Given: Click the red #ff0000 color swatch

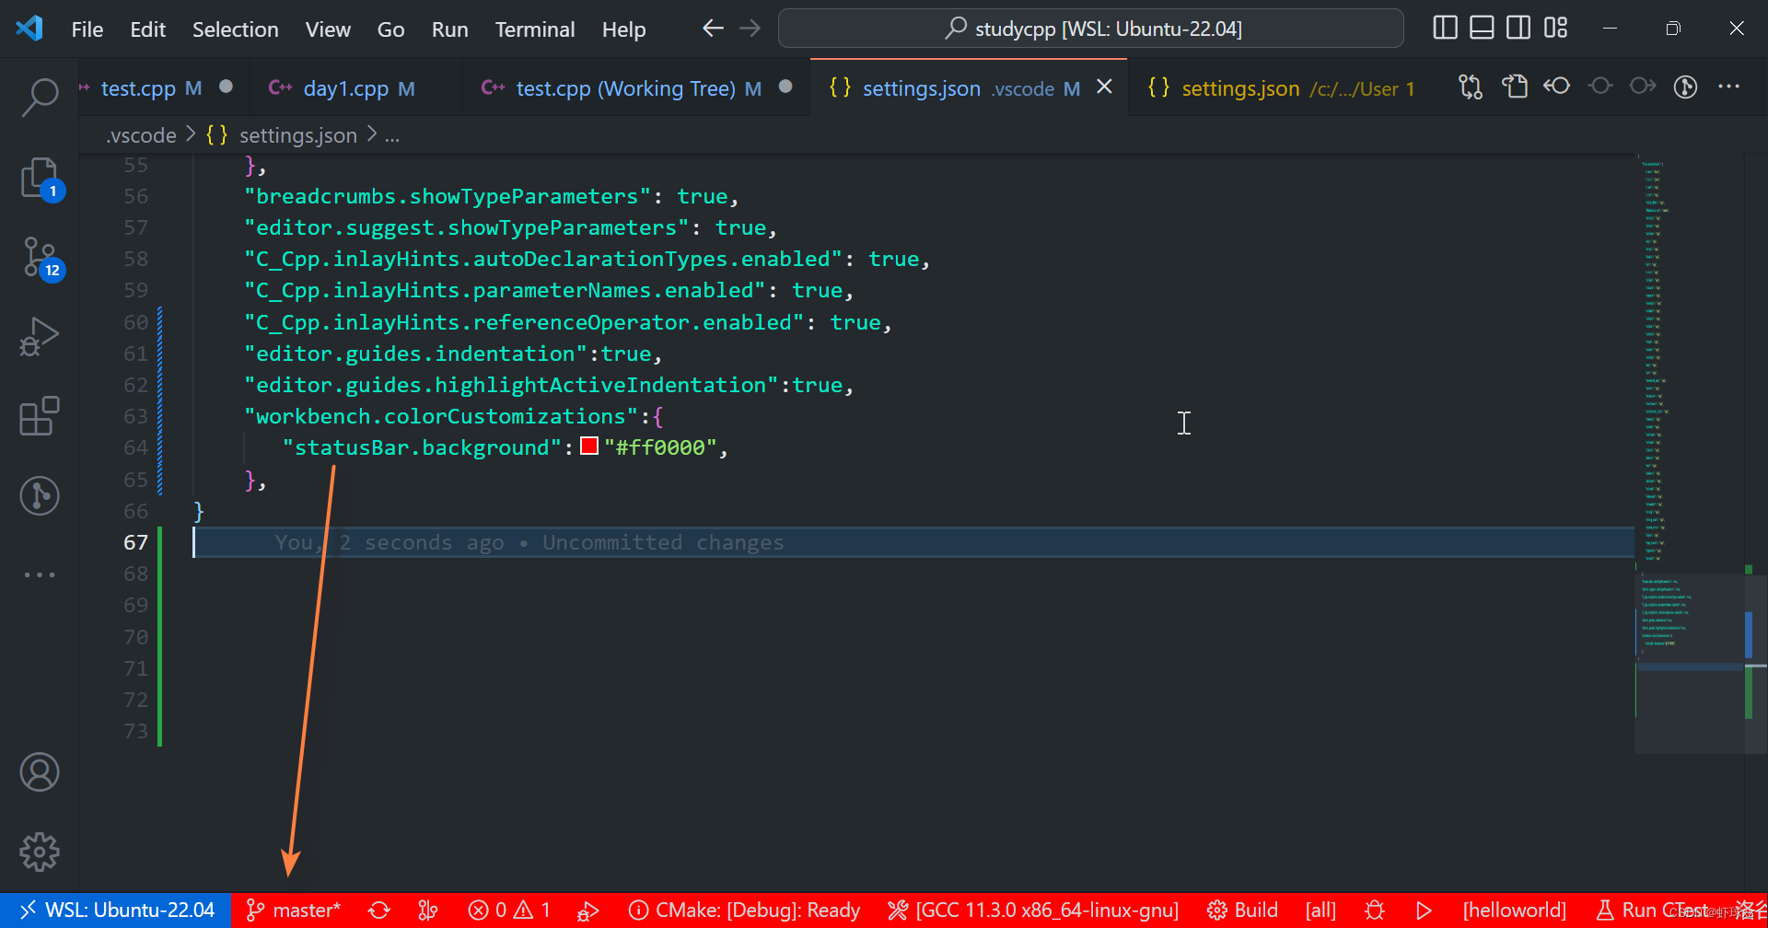Looking at the screenshot, I should [x=589, y=447].
